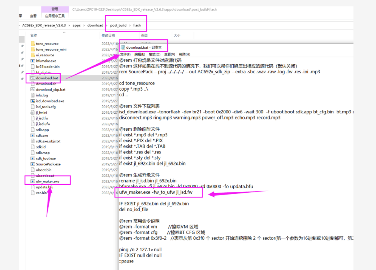Sort files by the 修改日期 column header
The image size is (376, 270).
(108, 35)
